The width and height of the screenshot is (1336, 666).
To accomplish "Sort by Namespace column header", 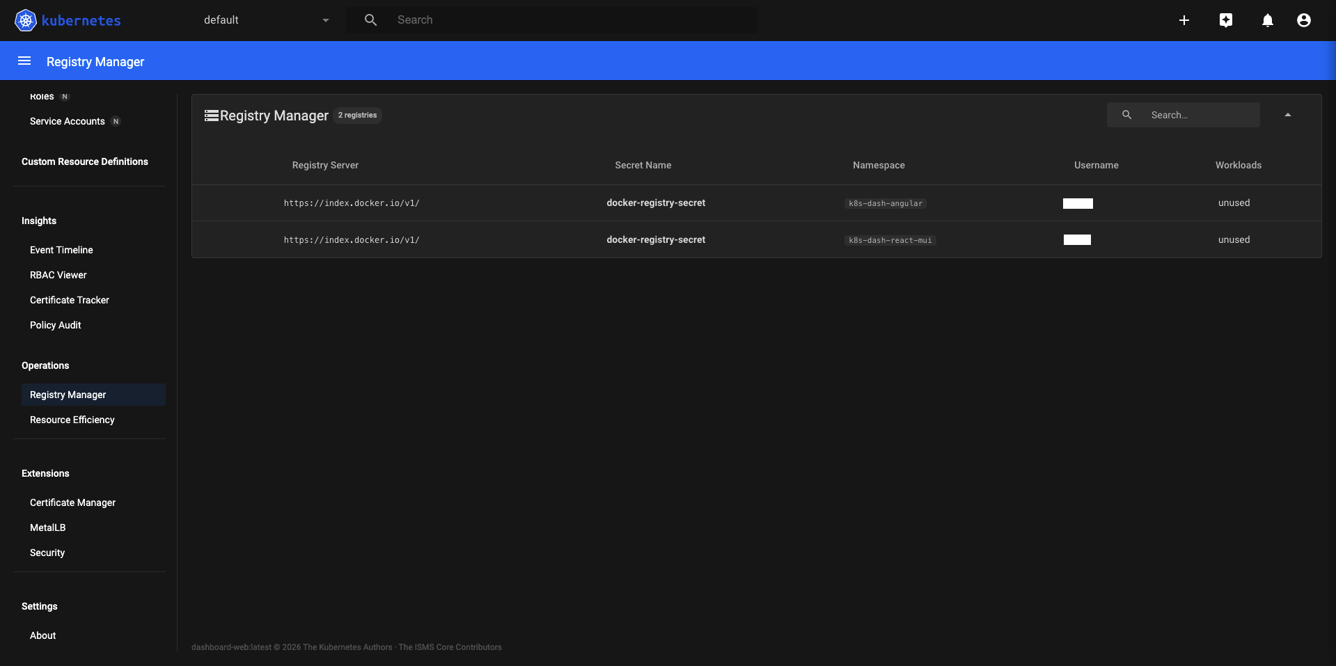I will tap(879, 165).
